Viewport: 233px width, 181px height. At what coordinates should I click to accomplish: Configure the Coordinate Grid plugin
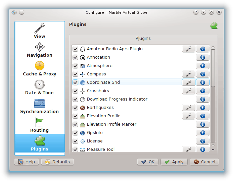click(x=189, y=82)
